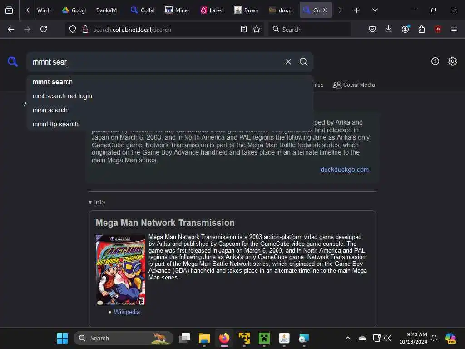465x349 pixels.
Task: Go back with browser back arrow
Action: point(11,29)
